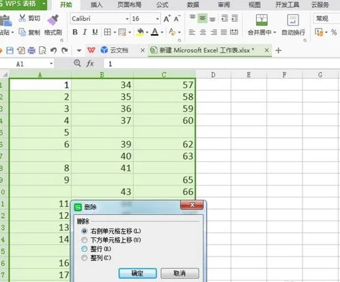Click the magnifier icon beside formula bar
The image size is (340, 282).
(78, 63)
